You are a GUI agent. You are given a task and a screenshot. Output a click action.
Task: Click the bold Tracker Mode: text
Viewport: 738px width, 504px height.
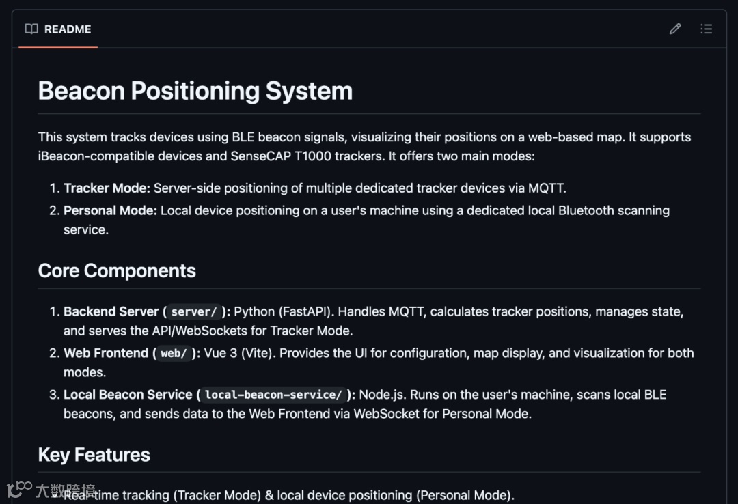click(107, 188)
